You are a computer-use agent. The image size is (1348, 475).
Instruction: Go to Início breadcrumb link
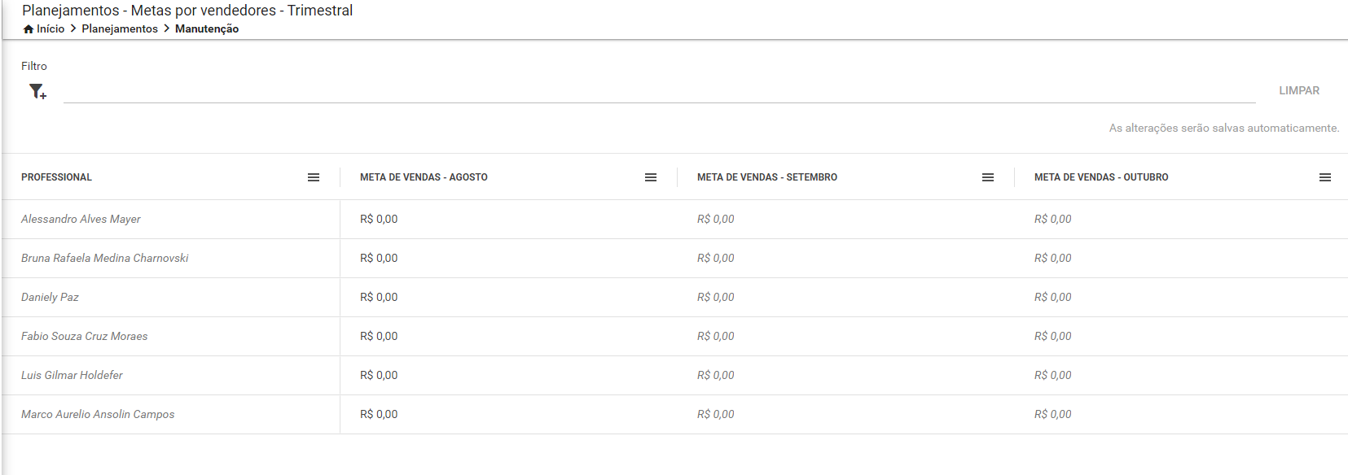[50, 29]
